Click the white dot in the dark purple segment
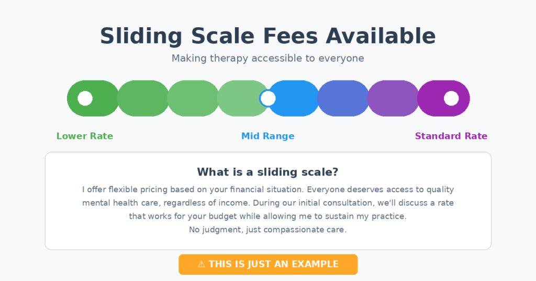 pyautogui.click(x=451, y=98)
